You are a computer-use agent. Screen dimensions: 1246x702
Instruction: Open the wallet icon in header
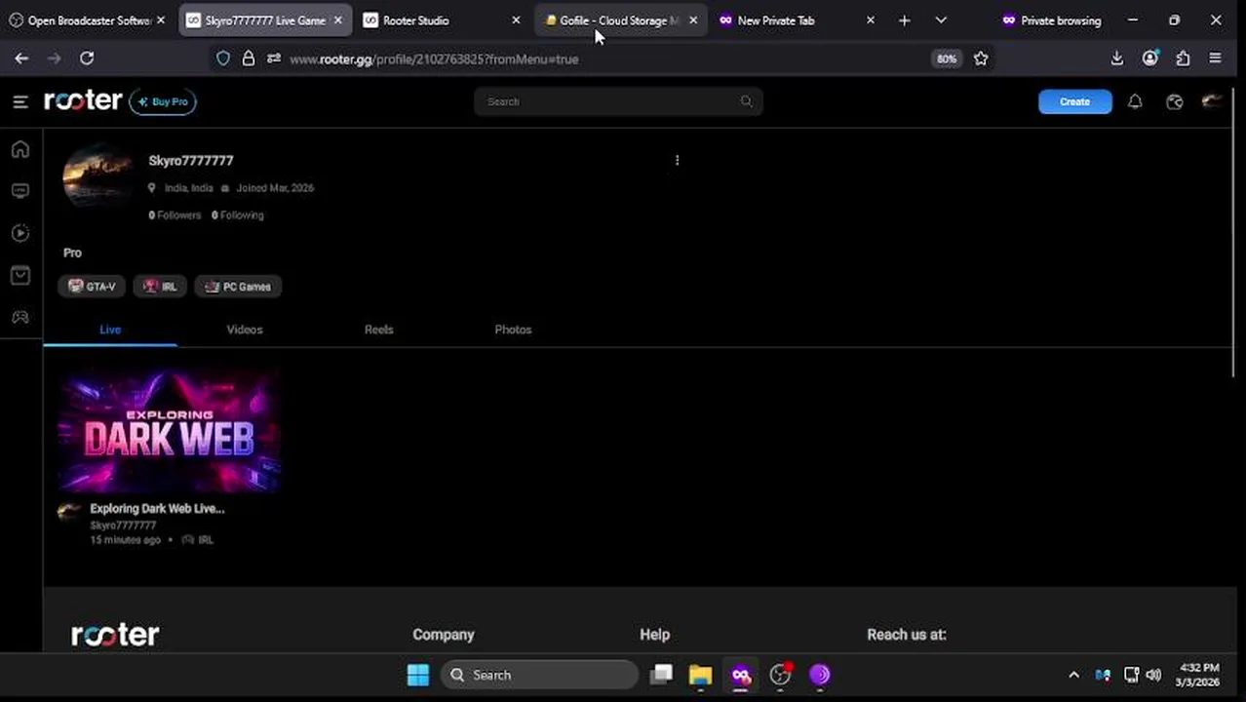(1174, 101)
